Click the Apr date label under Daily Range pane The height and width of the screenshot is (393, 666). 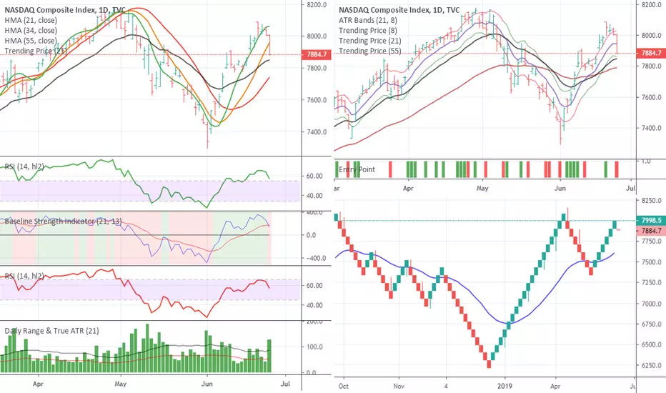click(38, 384)
